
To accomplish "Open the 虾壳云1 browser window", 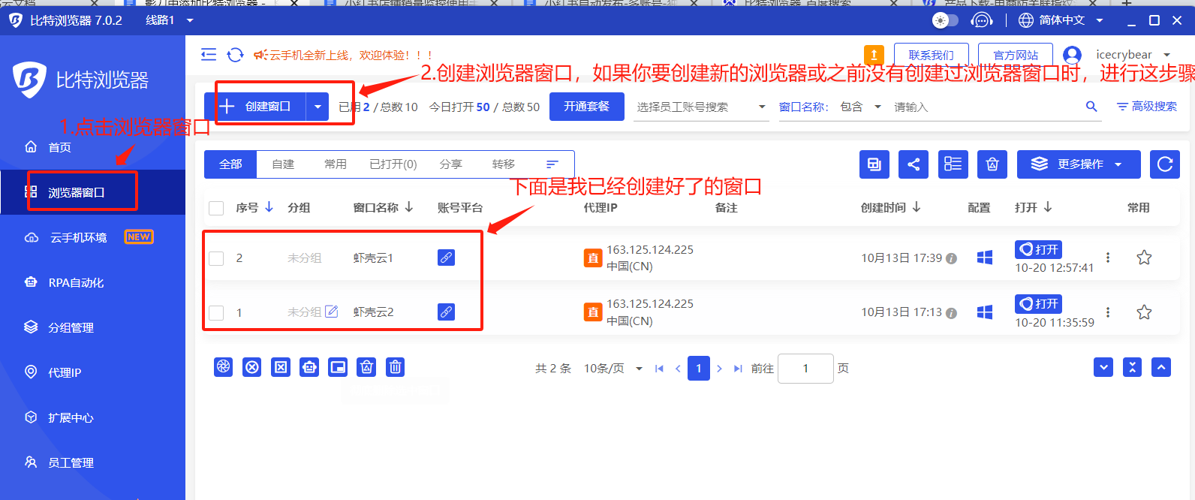I will coord(1038,249).
